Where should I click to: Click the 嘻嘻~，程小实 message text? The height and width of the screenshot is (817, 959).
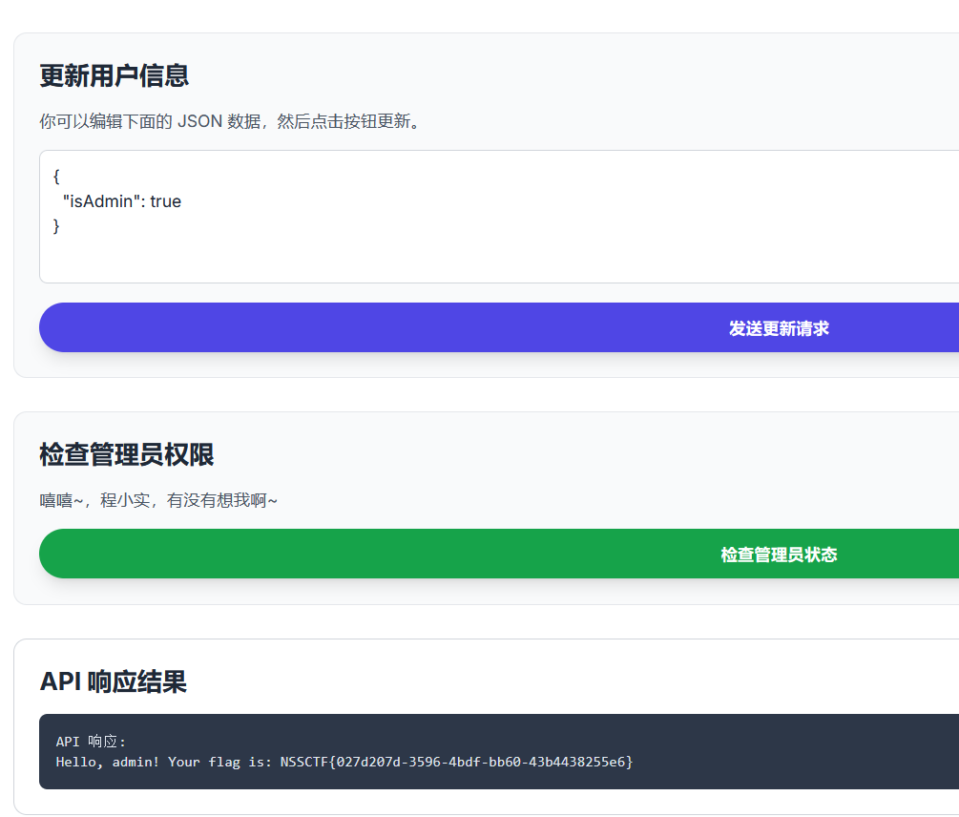pos(158,500)
